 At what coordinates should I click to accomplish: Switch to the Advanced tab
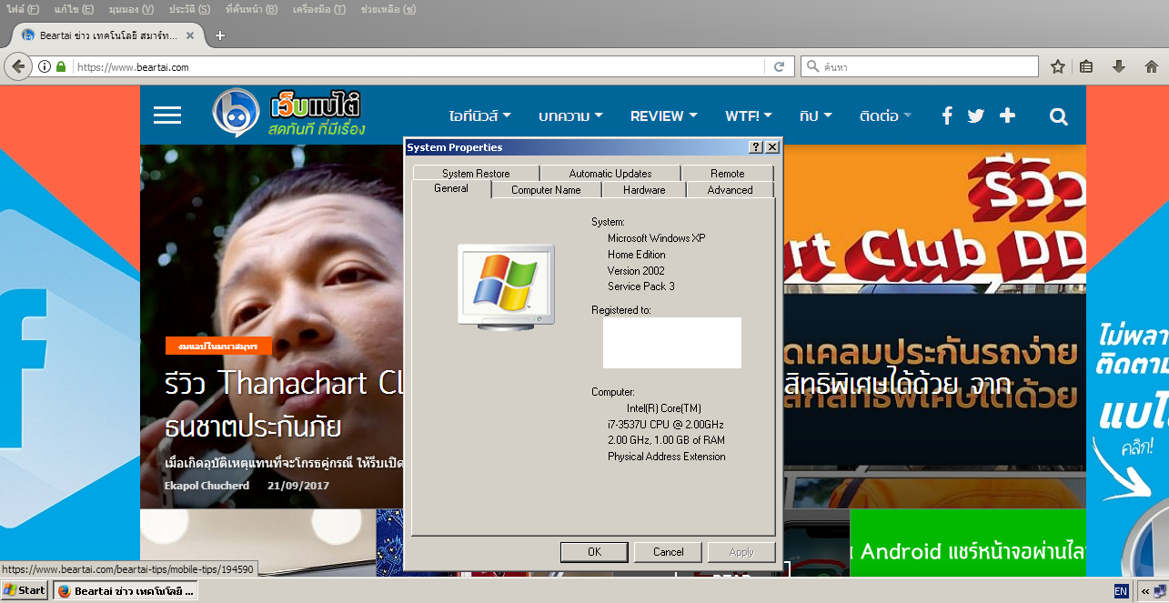click(x=730, y=190)
